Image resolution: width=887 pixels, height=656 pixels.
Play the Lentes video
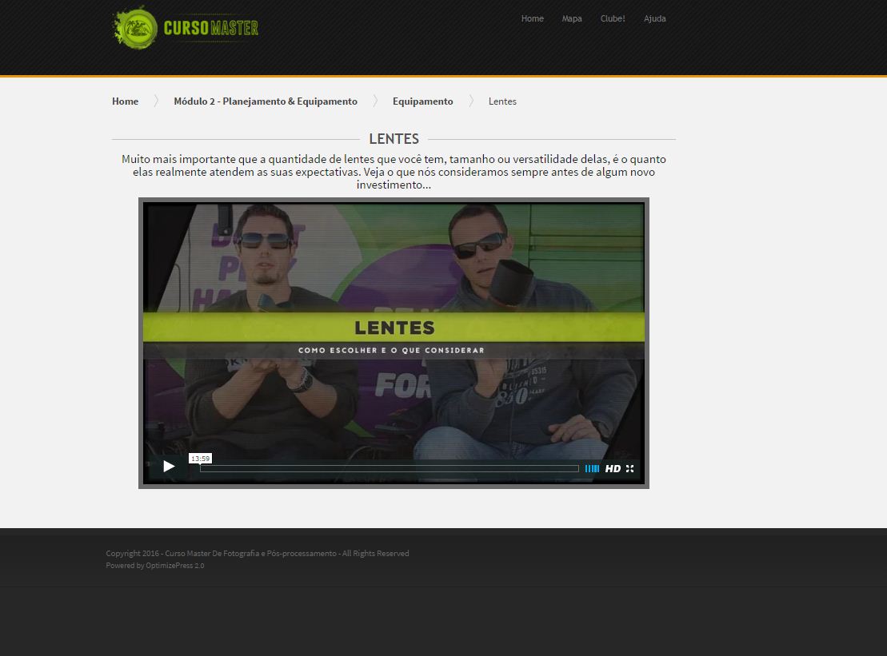coord(169,467)
